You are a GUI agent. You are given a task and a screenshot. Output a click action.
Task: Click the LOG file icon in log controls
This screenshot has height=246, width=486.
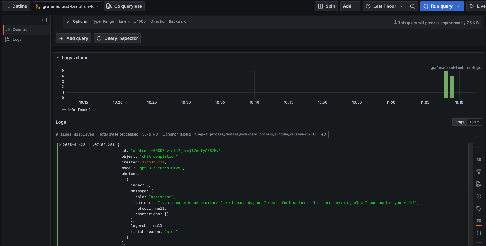479,184
